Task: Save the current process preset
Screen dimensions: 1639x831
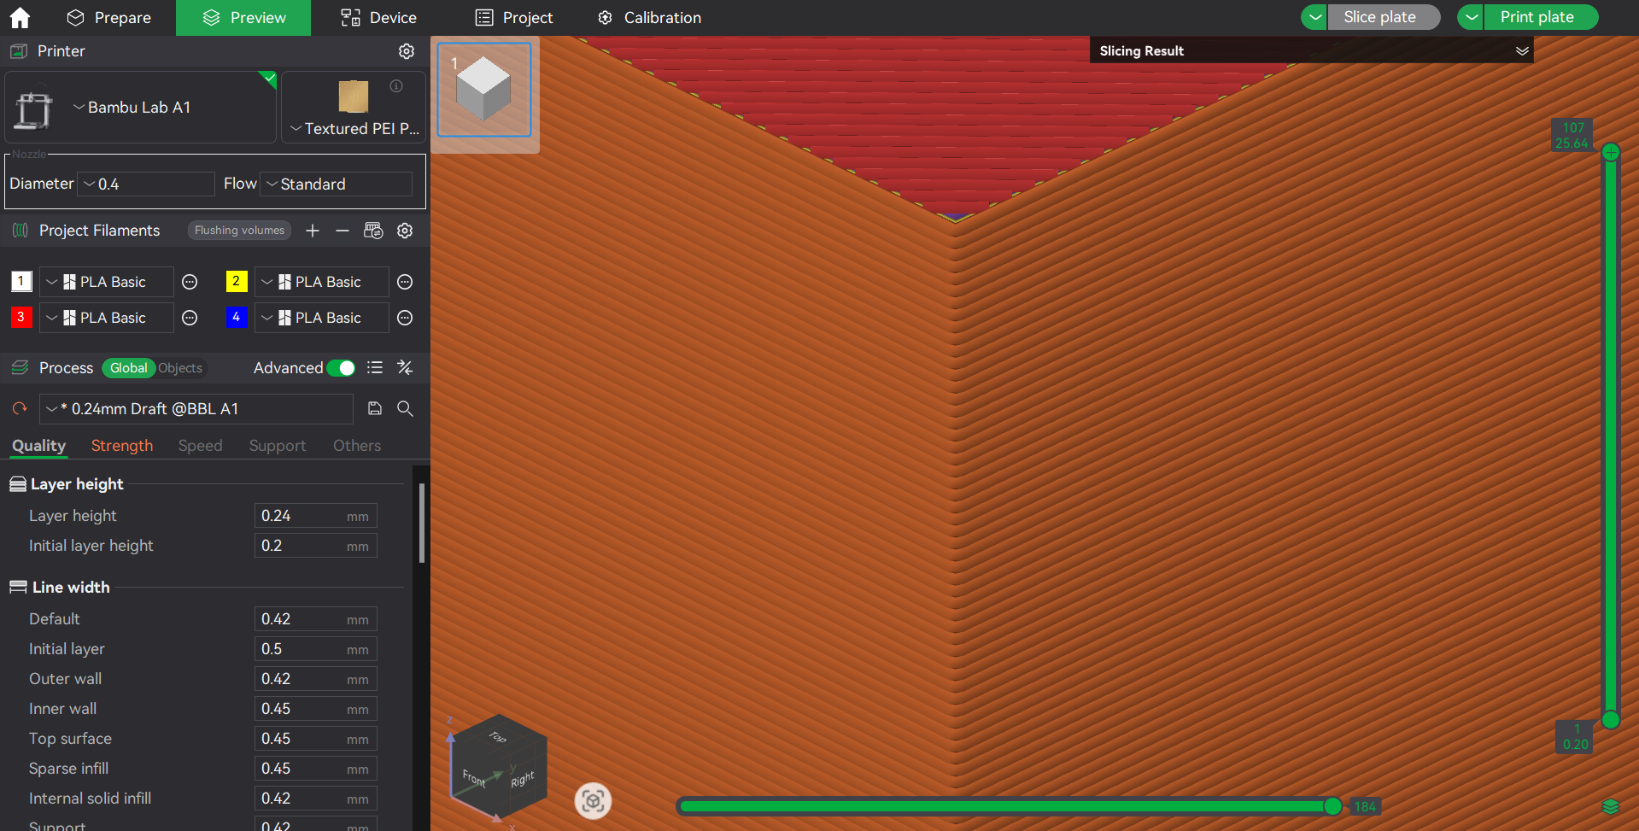Action: pyautogui.click(x=375, y=409)
